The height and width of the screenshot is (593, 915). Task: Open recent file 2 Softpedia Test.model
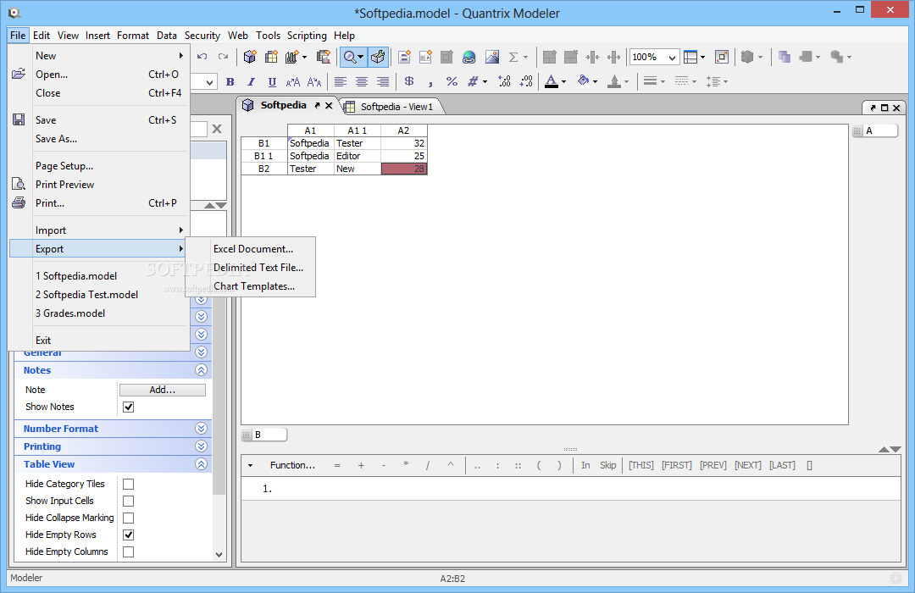pos(99,295)
